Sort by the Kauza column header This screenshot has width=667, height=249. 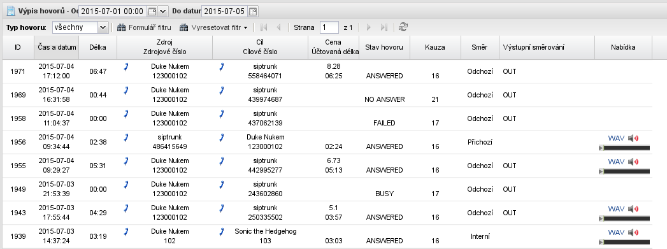(x=435, y=47)
